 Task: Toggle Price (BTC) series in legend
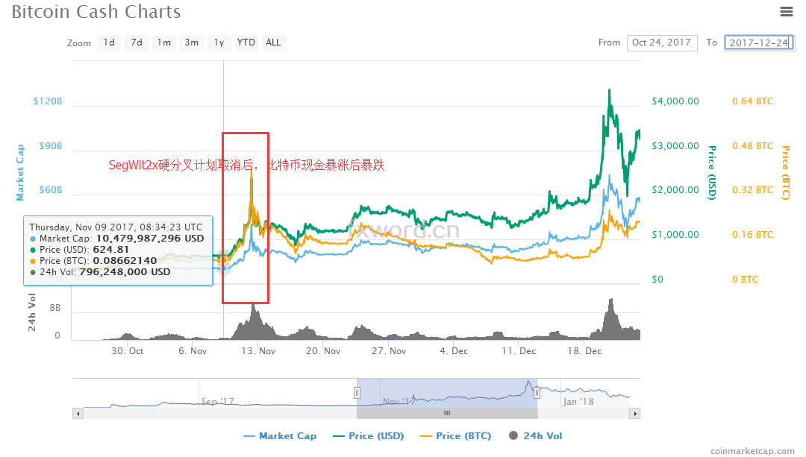(456, 436)
